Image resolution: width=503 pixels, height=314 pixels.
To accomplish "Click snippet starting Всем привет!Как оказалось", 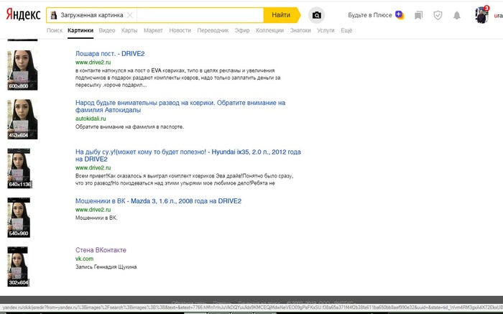I will click(185, 180).
